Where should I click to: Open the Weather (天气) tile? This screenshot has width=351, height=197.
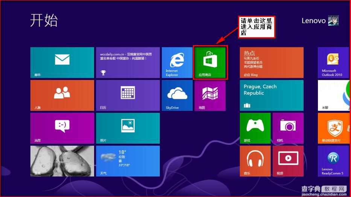coord(128,161)
